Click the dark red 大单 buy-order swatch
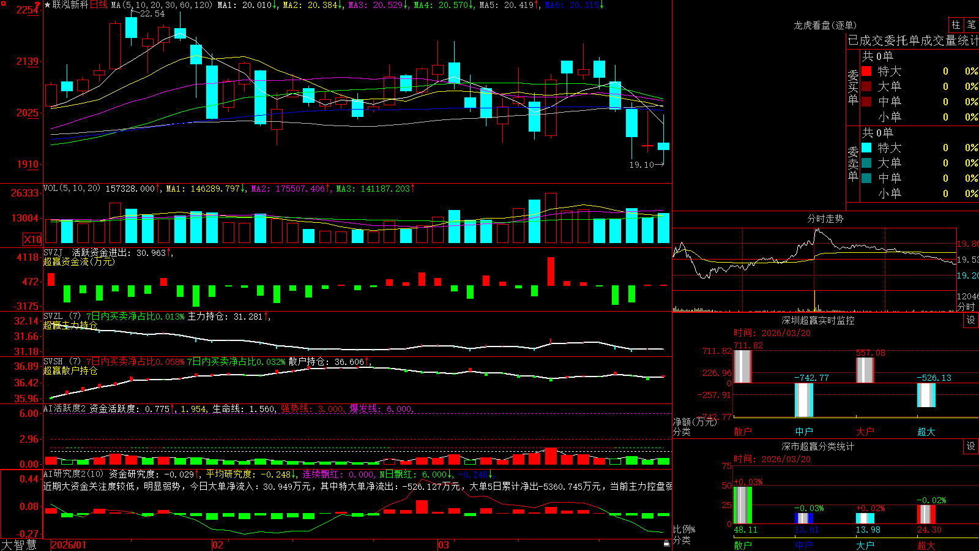Viewport: 979px width, 551px height. (x=866, y=86)
